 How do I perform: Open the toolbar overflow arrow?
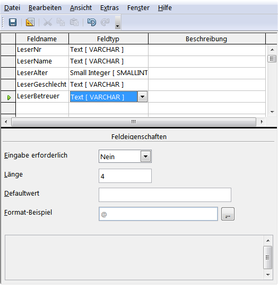click(x=118, y=22)
